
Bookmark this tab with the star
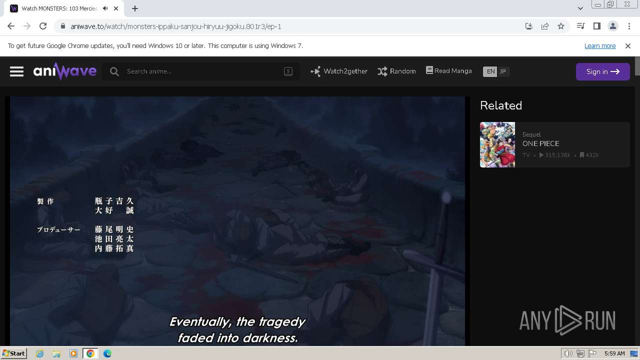(x=561, y=26)
